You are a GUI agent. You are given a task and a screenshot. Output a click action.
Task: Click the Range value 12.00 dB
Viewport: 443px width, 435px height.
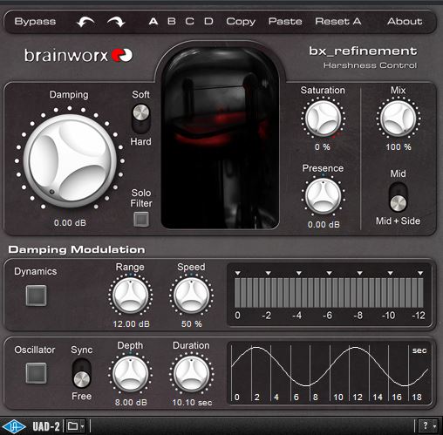[x=132, y=323]
